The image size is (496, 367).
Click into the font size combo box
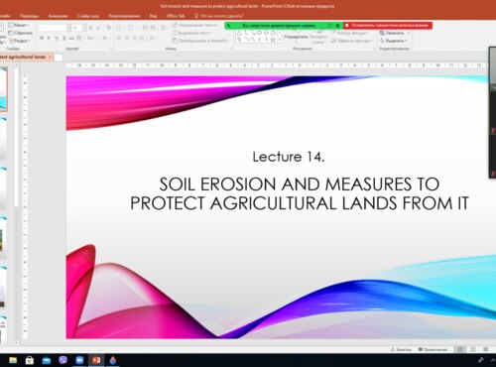[x=78, y=28]
